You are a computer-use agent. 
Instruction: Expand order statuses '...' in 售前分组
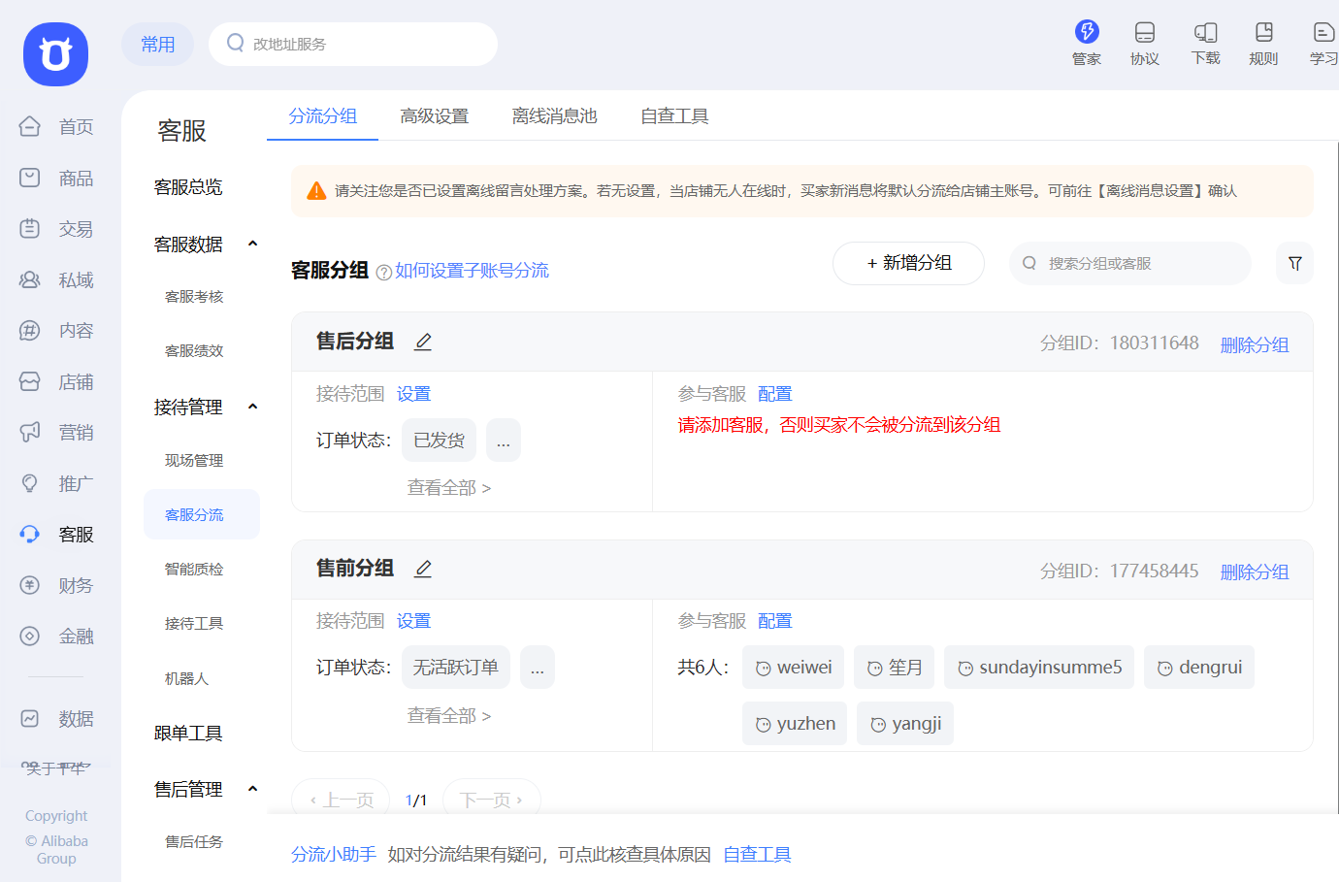click(538, 668)
